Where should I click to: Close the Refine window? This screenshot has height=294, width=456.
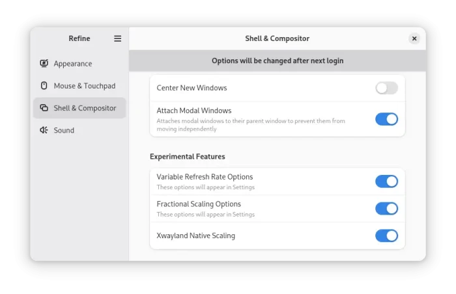[x=414, y=38]
